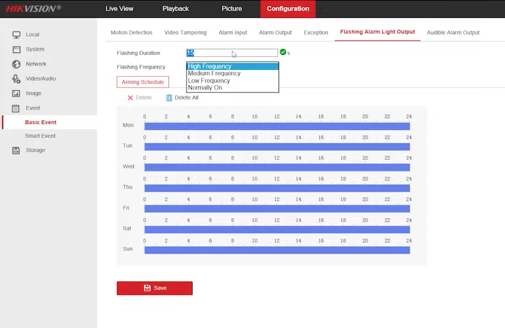Click the Storage disk icon
This screenshot has width=505, height=328.
click(x=16, y=150)
